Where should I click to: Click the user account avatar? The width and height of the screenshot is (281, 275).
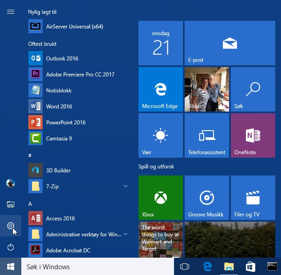11,183
